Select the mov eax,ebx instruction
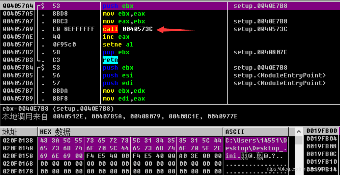340x175 pixels. coord(124,22)
